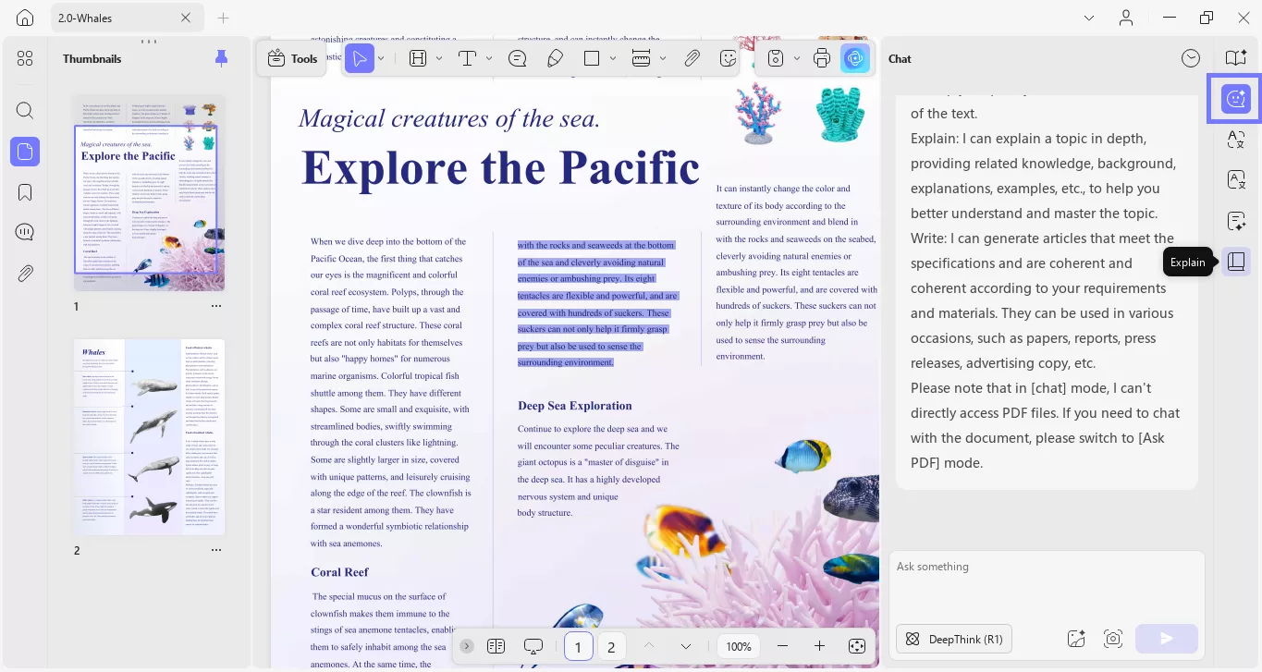Screen dimensions: 1262x672
Task: Expand the selection tool dropdown arrow
Action: pyautogui.click(x=381, y=58)
